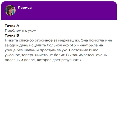This screenshot has height=116, width=118.
Task: Click 'полезным делом' in the last line
Action: point(19,60)
